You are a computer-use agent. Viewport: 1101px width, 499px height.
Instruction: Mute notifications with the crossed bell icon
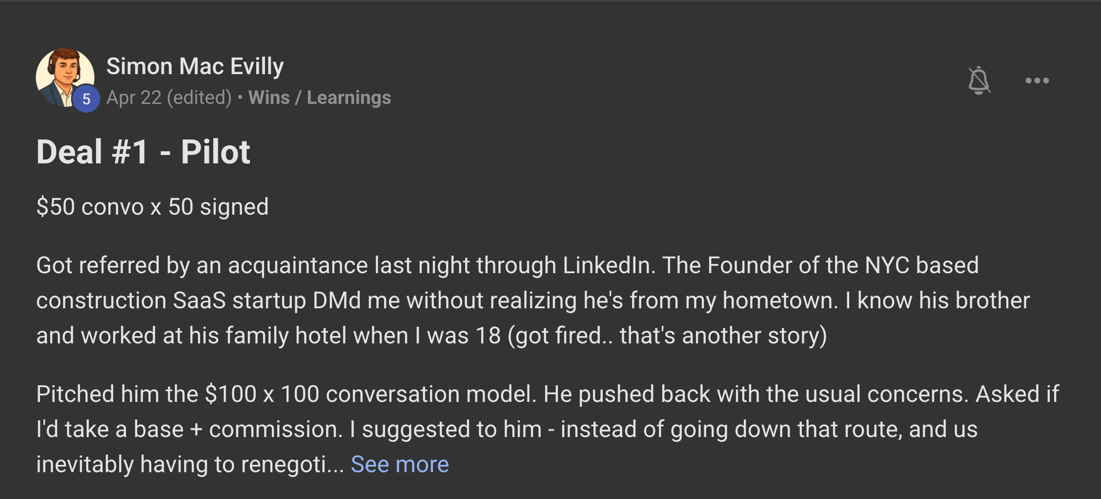[x=979, y=80]
